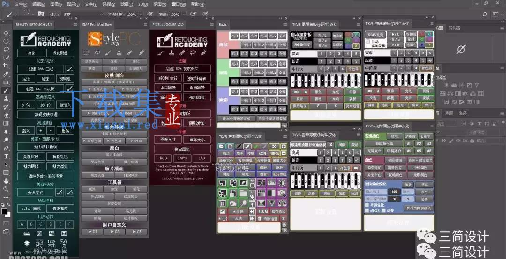Image resolution: width=506 pixels, height=259 pixels.
Task: Switch to the 路径 tab
Action: click(463, 113)
